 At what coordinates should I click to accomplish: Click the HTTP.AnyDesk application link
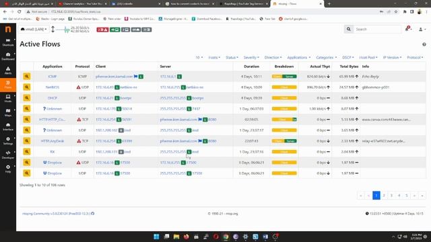(x=53, y=141)
